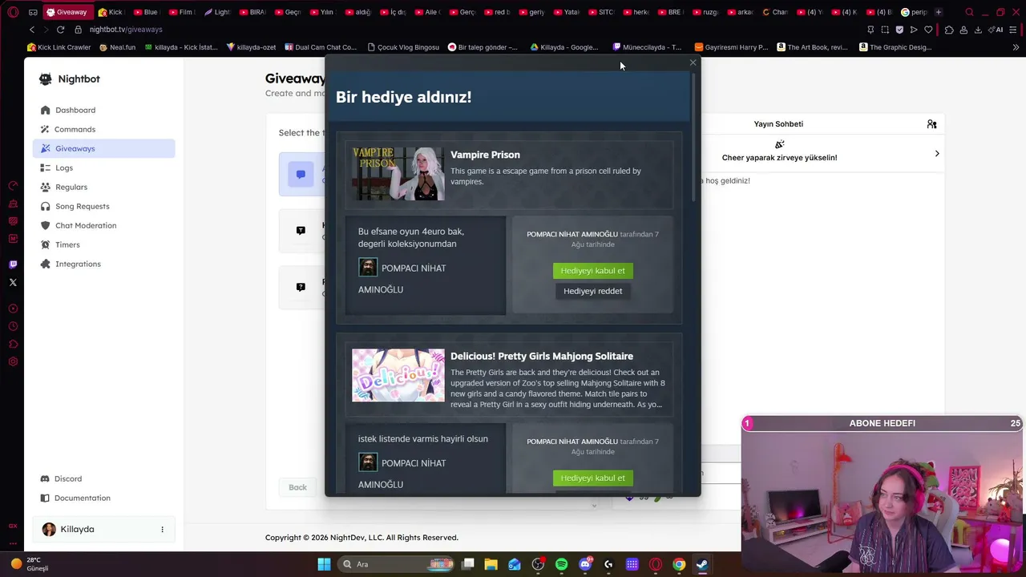Open File Explorer from the taskbar
This screenshot has height=577, width=1026.
491,564
